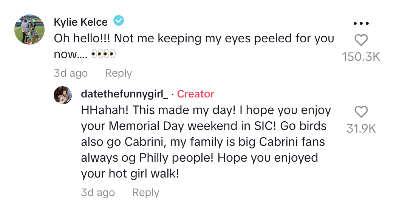Click the red Creator label

[x=195, y=94]
